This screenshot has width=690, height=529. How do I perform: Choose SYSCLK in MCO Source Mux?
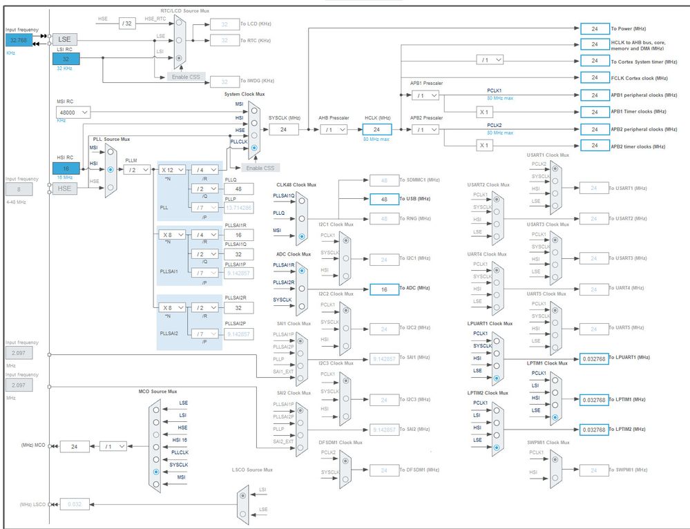(x=156, y=472)
